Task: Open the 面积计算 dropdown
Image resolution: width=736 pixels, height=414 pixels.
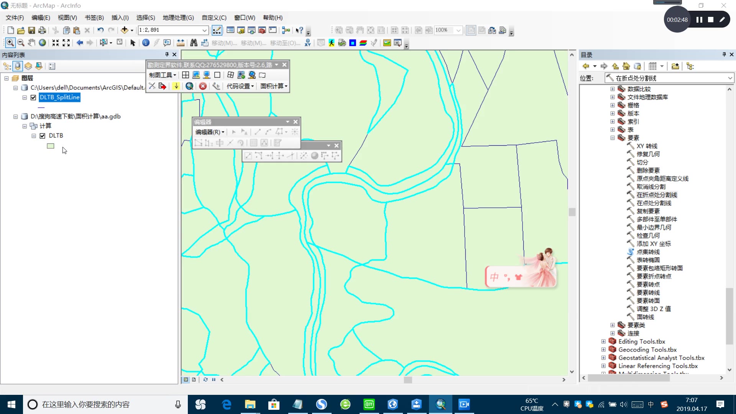Action: coord(274,86)
